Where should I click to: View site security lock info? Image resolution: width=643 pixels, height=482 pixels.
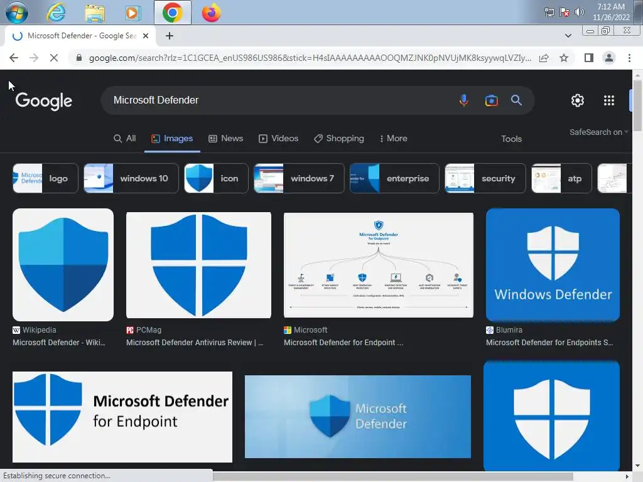click(x=79, y=58)
